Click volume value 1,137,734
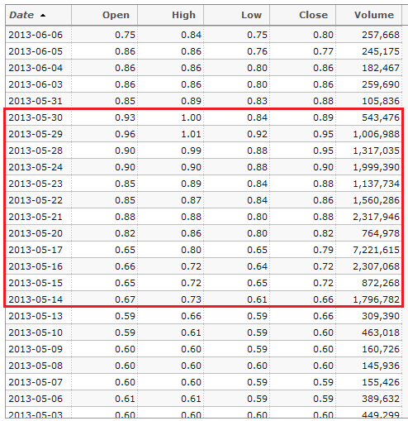Viewport: 408px width, 421px height. [376, 184]
